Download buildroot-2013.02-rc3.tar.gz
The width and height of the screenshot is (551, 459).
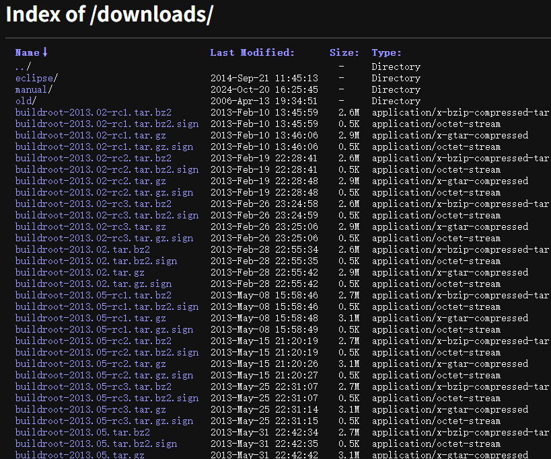pyautogui.click(x=91, y=226)
